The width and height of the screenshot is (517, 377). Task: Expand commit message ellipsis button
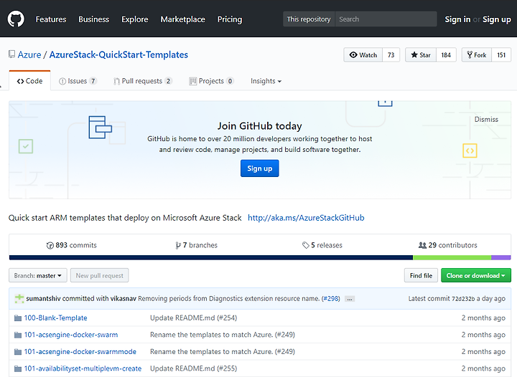pos(350,299)
